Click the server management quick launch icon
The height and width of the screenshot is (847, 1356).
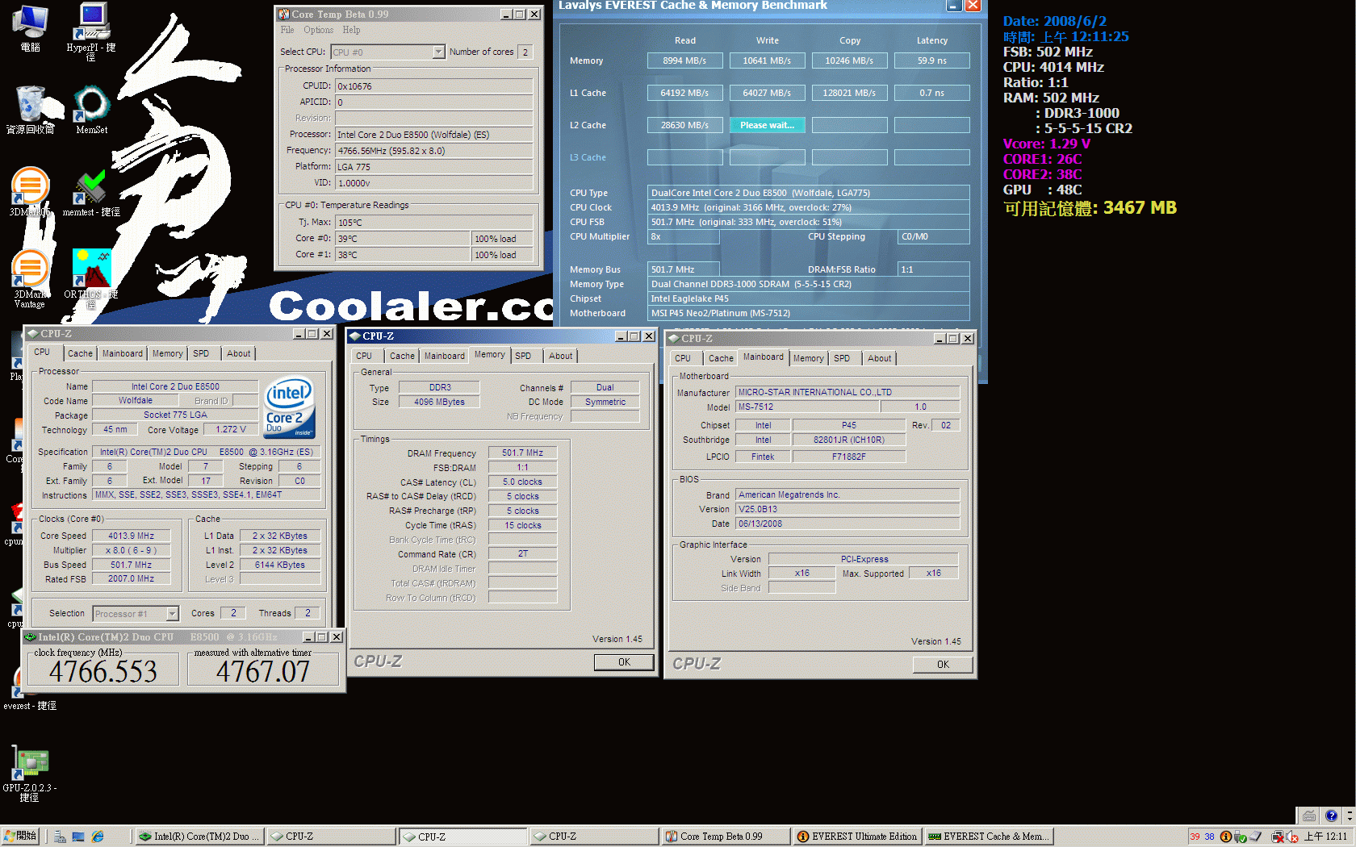(x=60, y=837)
